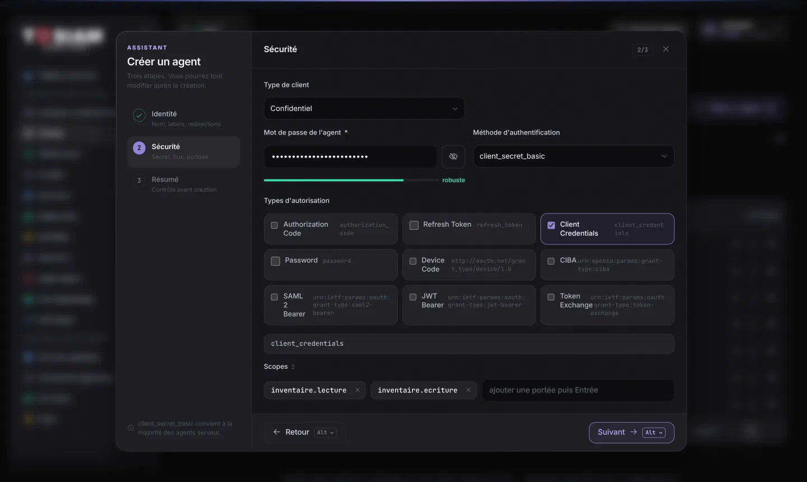Screen dimensions: 807x482
Task: Close the Sécurité dialog with the X
Action: 666,49
